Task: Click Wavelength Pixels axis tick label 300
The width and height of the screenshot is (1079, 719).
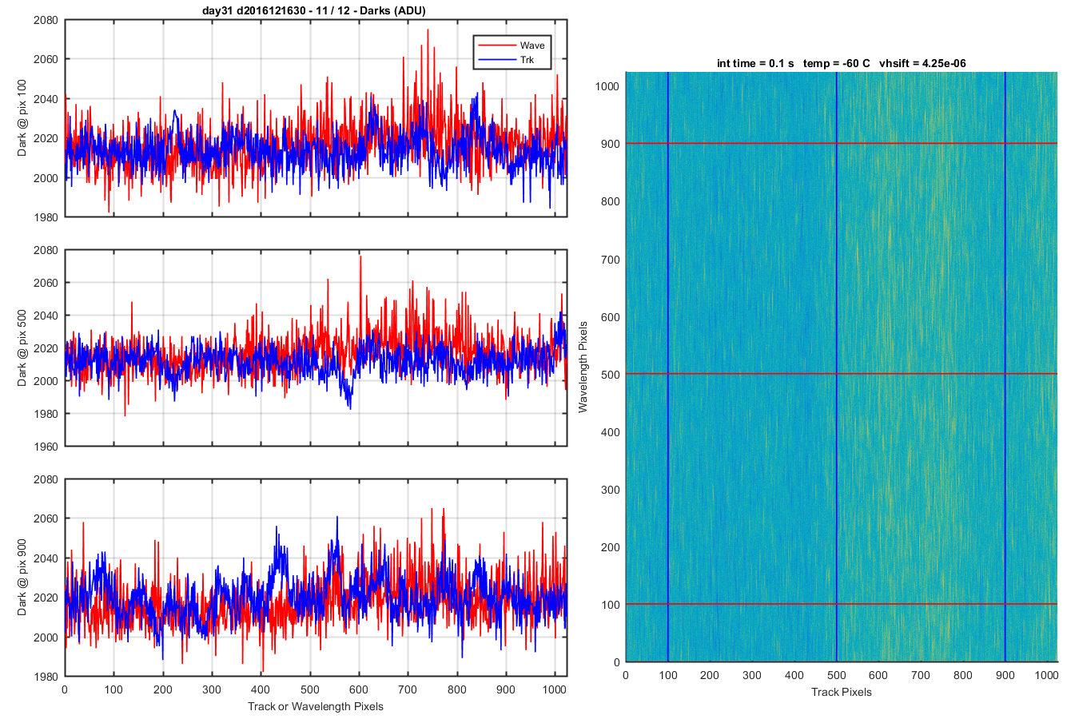Action: tap(611, 490)
